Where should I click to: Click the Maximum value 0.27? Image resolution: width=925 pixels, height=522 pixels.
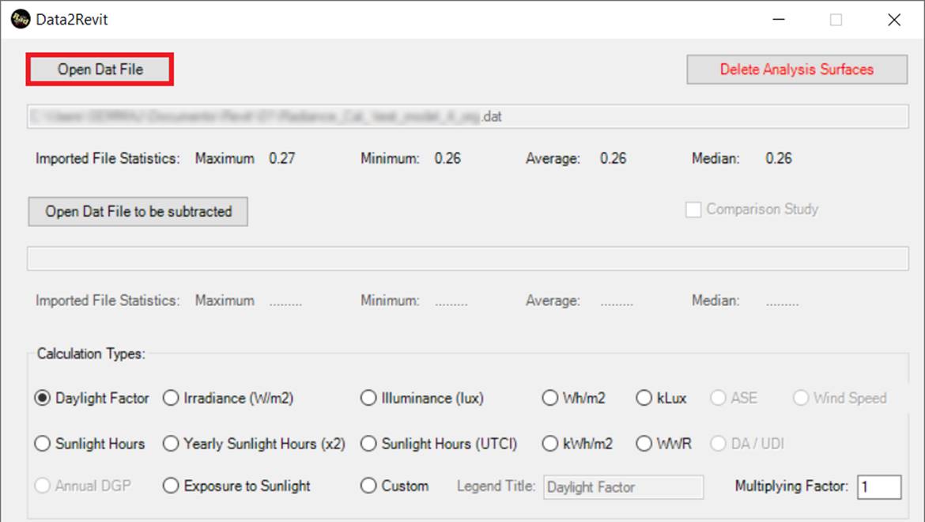click(282, 159)
